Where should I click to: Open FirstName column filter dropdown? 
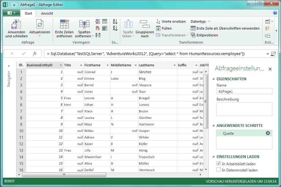click(107, 65)
